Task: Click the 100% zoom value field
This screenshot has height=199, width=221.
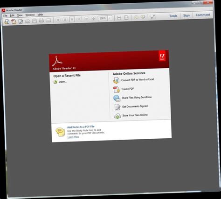Action: (103, 18)
